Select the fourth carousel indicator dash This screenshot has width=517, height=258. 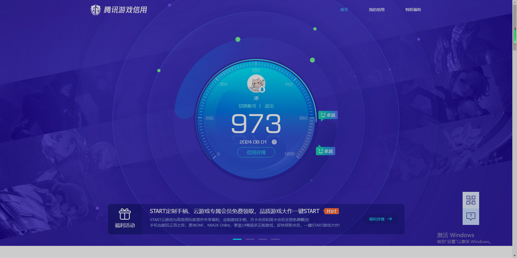click(275, 239)
